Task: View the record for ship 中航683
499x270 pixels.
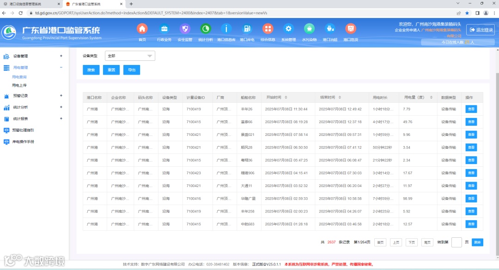Action: (x=471, y=224)
